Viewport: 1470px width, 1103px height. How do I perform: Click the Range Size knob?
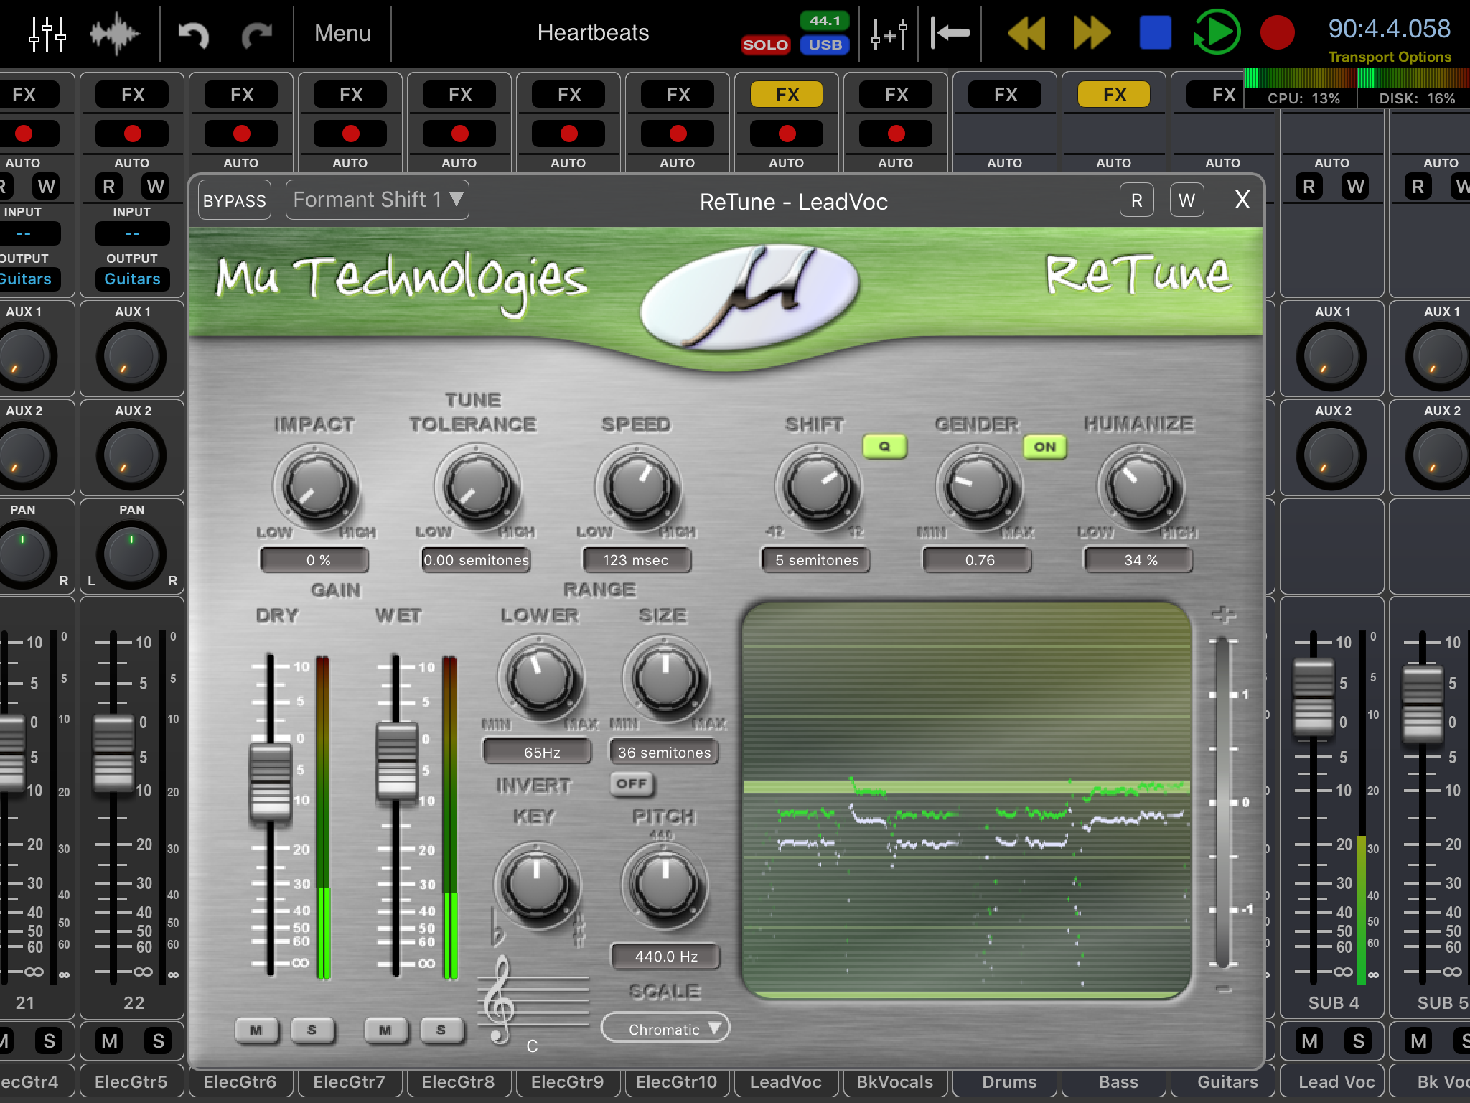665,678
